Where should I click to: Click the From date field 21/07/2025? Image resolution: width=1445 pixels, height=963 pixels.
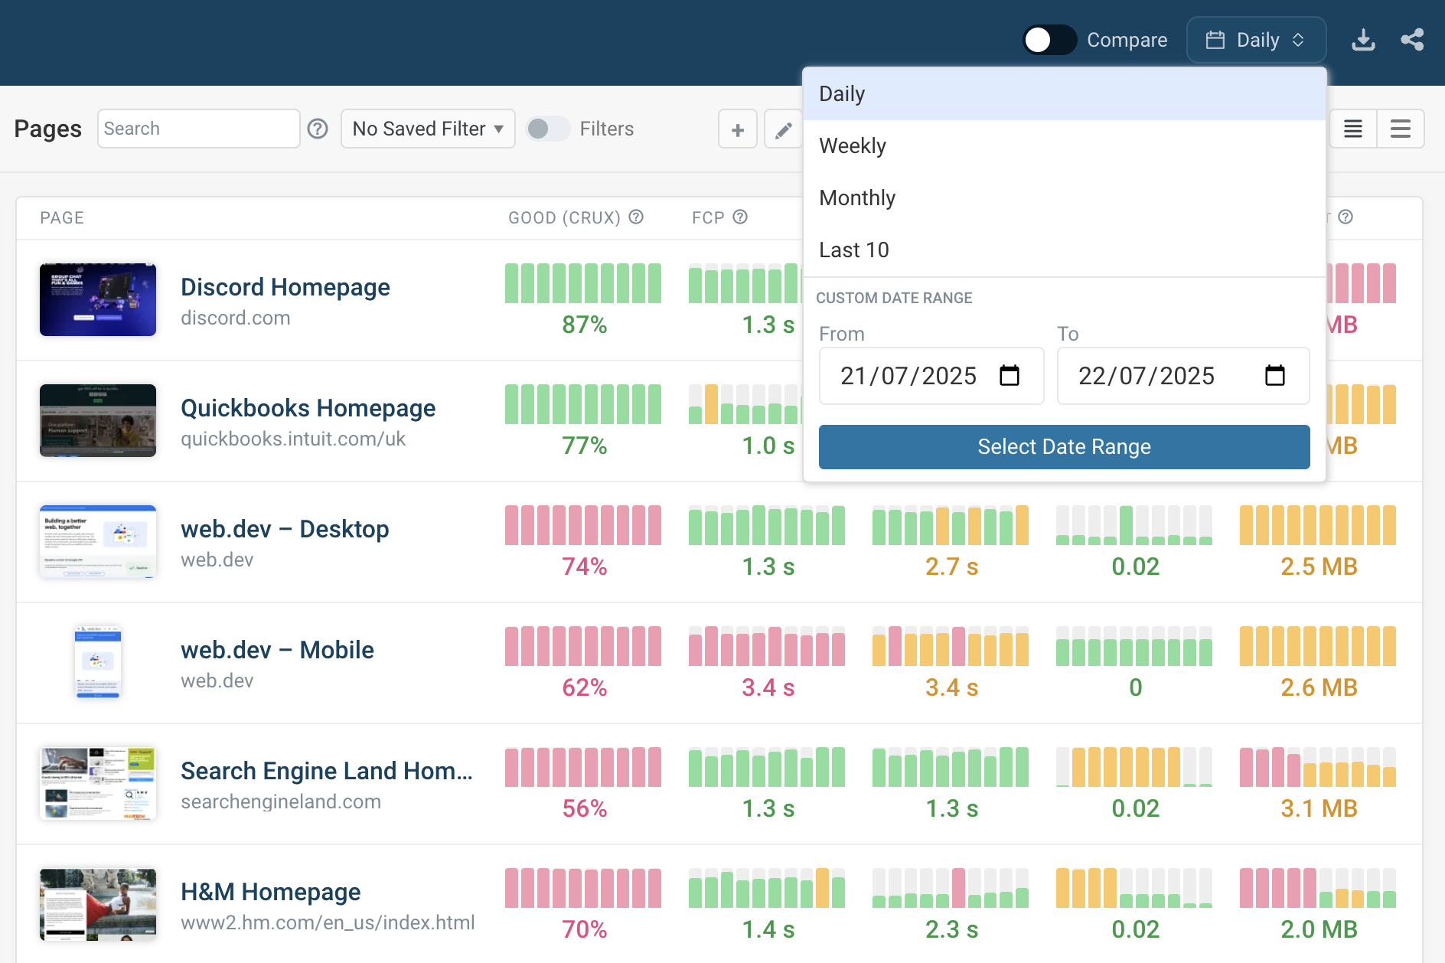point(931,376)
